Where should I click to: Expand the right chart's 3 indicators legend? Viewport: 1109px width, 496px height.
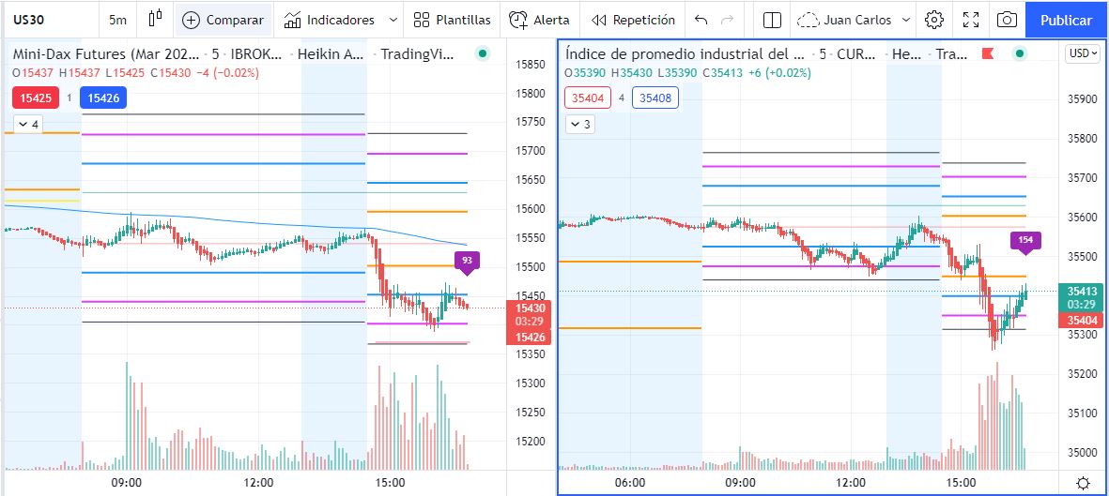[x=580, y=124]
